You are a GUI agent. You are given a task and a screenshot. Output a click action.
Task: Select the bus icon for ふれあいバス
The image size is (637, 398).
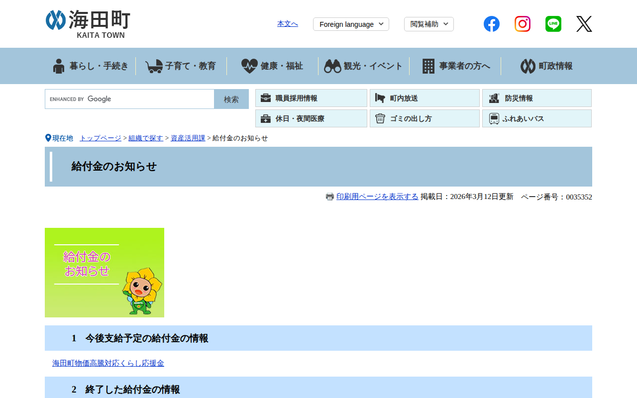coord(494,118)
